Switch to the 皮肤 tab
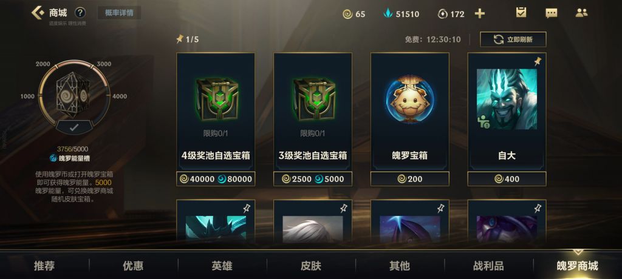This screenshot has width=622, height=279. (310, 266)
